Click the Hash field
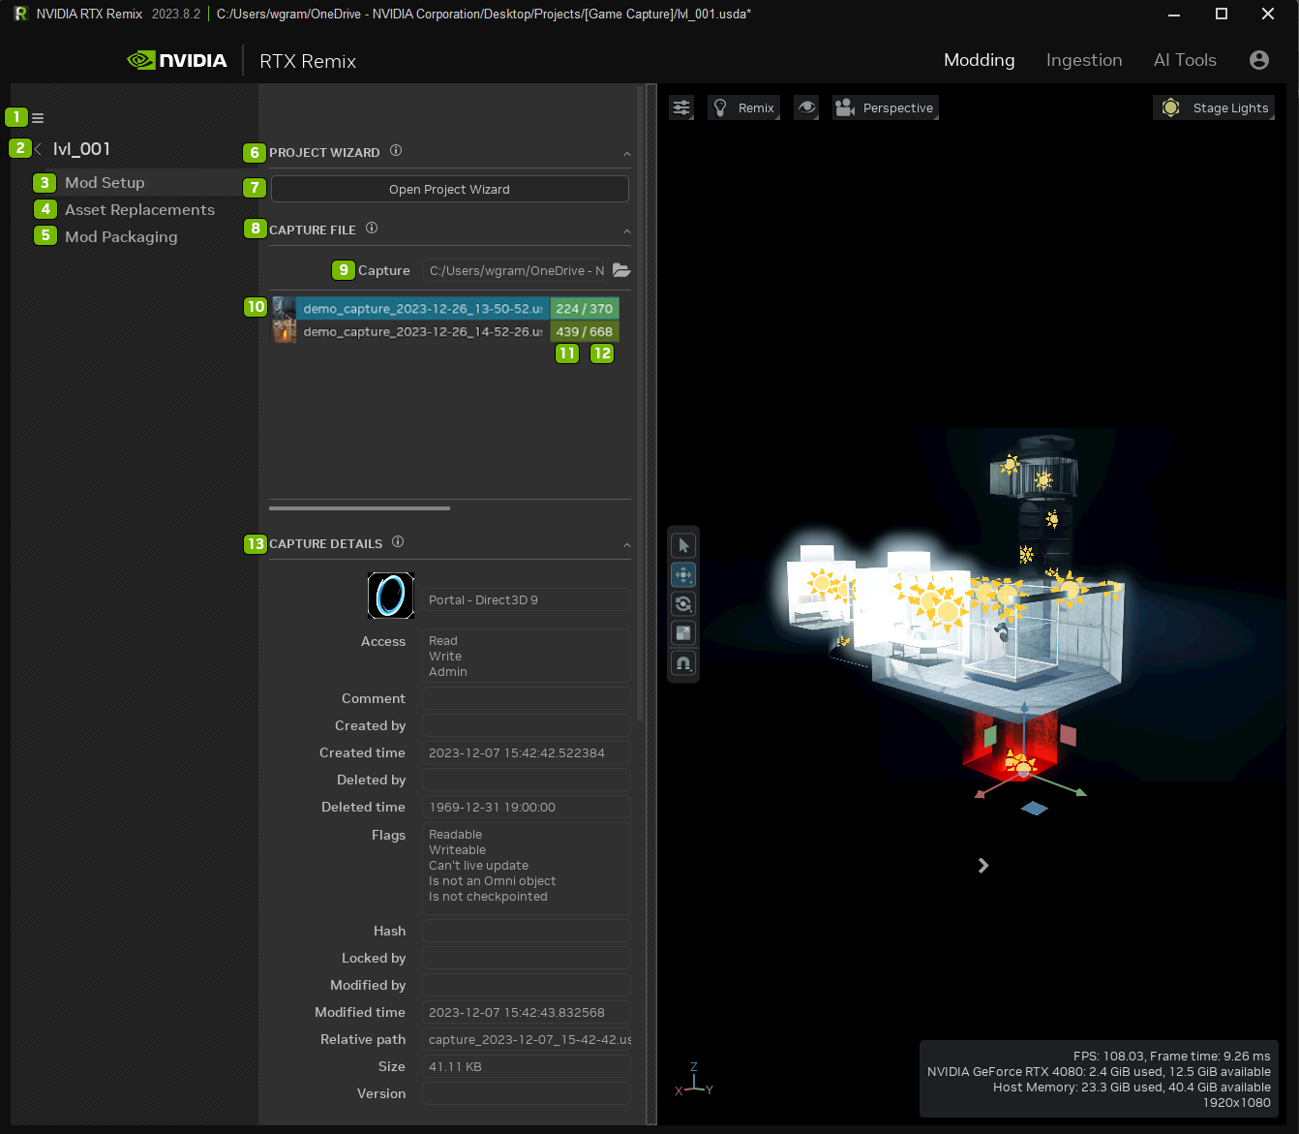The image size is (1299, 1134). [526, 931]
